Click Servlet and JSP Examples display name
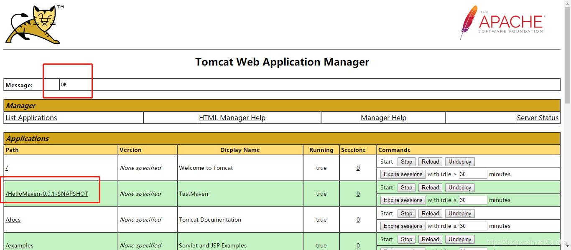 point(213,245)
